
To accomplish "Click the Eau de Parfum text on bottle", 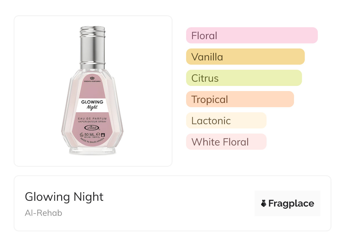I will click(92, 118).
